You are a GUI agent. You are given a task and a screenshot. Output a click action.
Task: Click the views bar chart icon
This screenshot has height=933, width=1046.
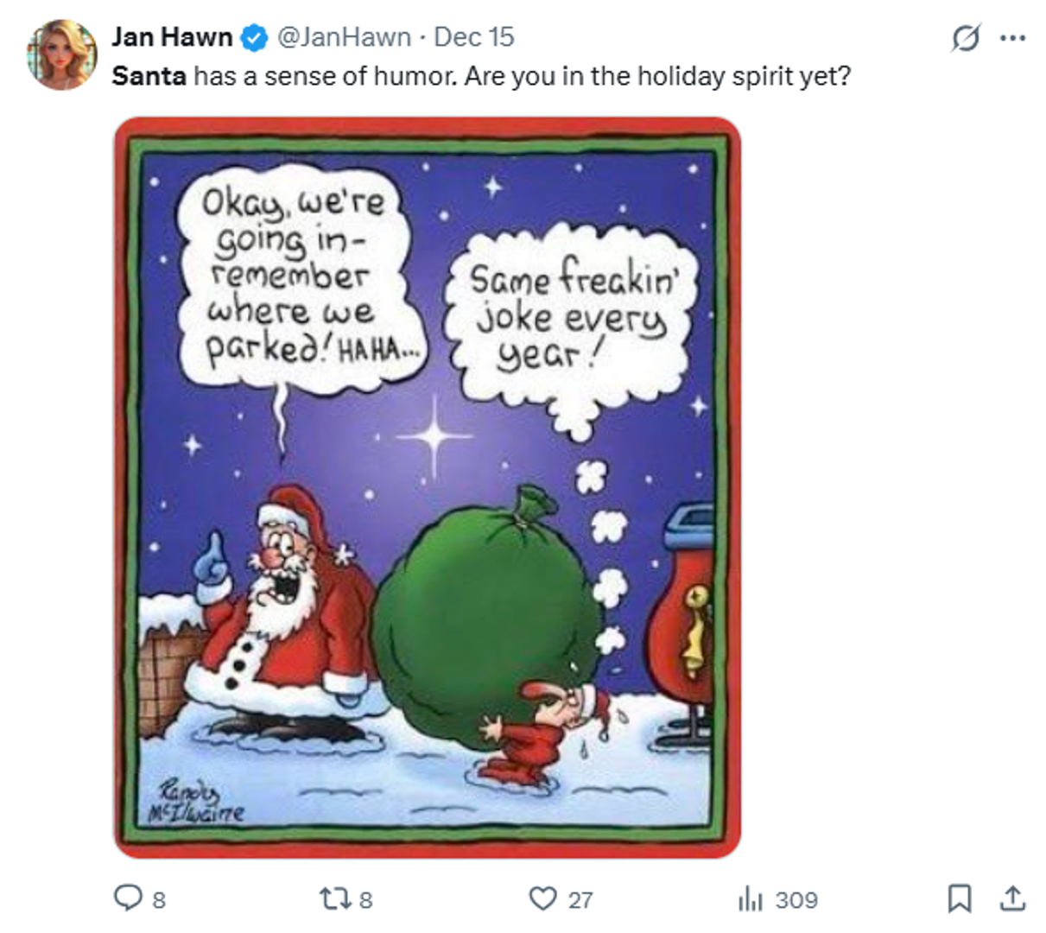(x=751, y=899)
